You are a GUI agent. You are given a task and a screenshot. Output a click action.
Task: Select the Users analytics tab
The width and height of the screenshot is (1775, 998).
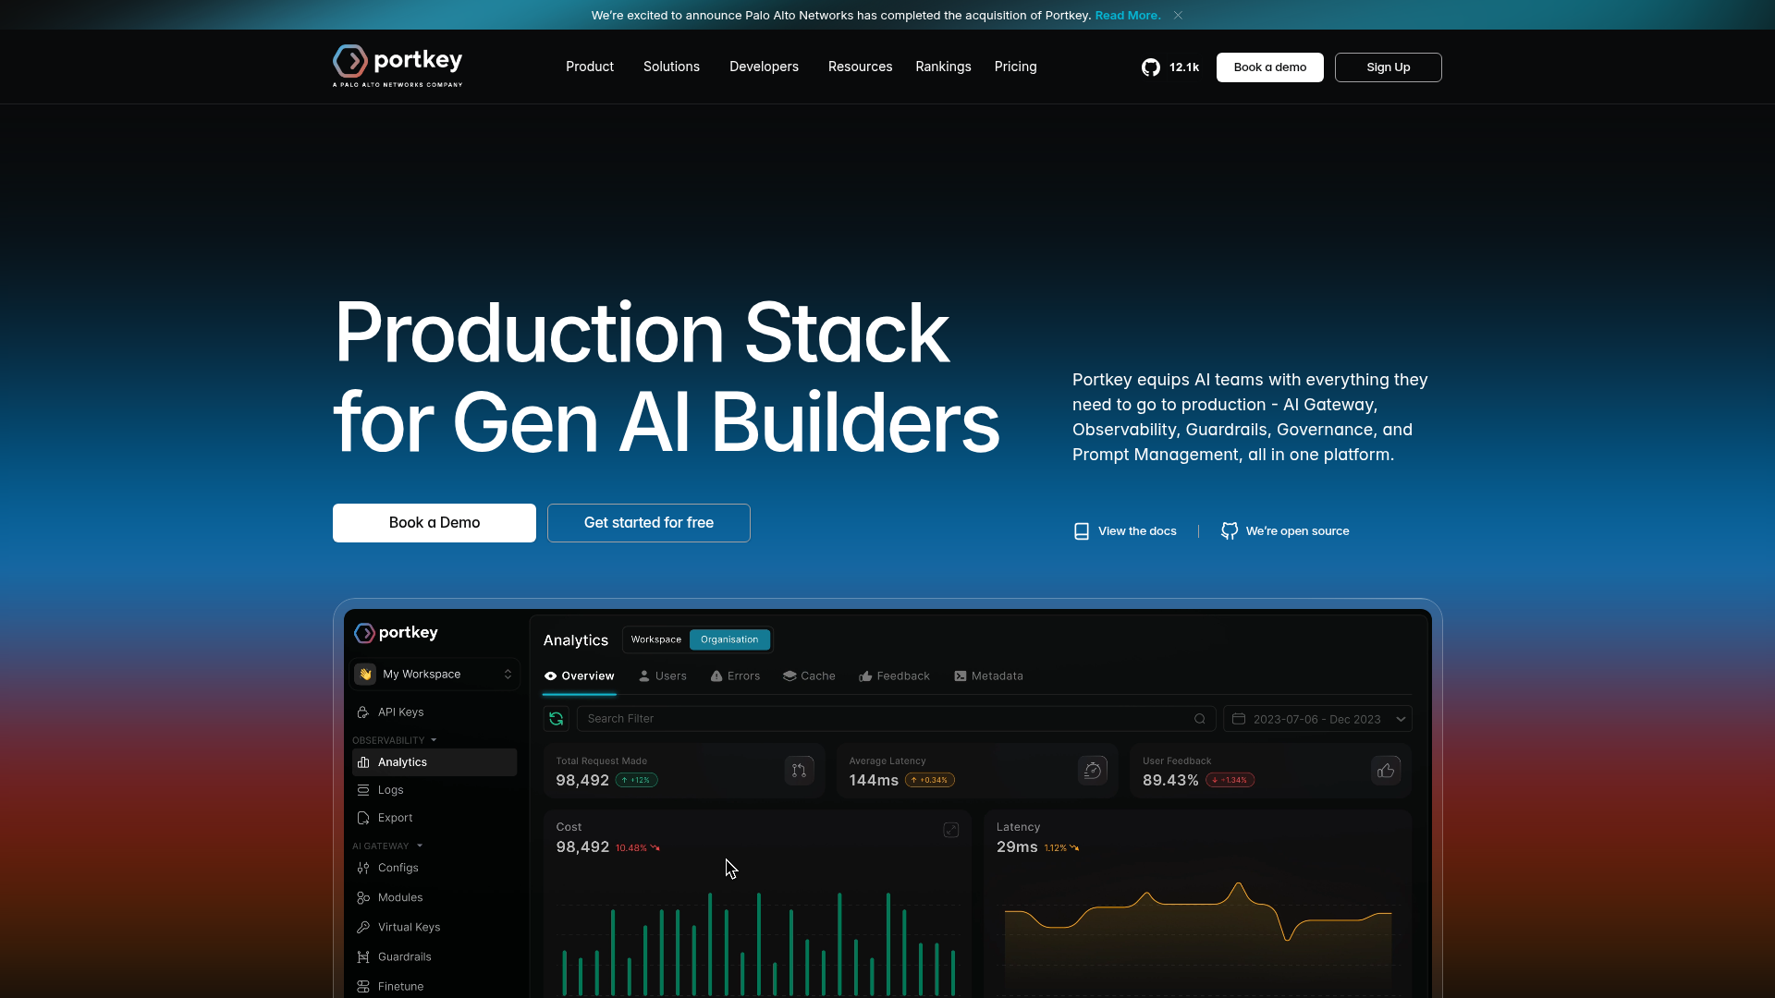point(663,676)
